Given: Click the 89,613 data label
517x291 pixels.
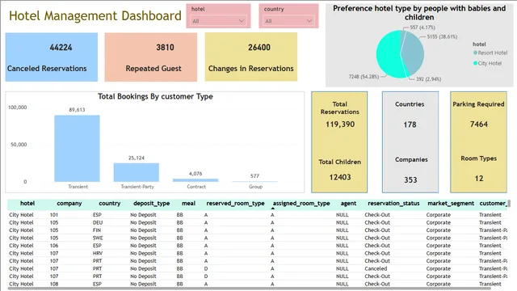Looking at the screenshot, I should 77,110.
